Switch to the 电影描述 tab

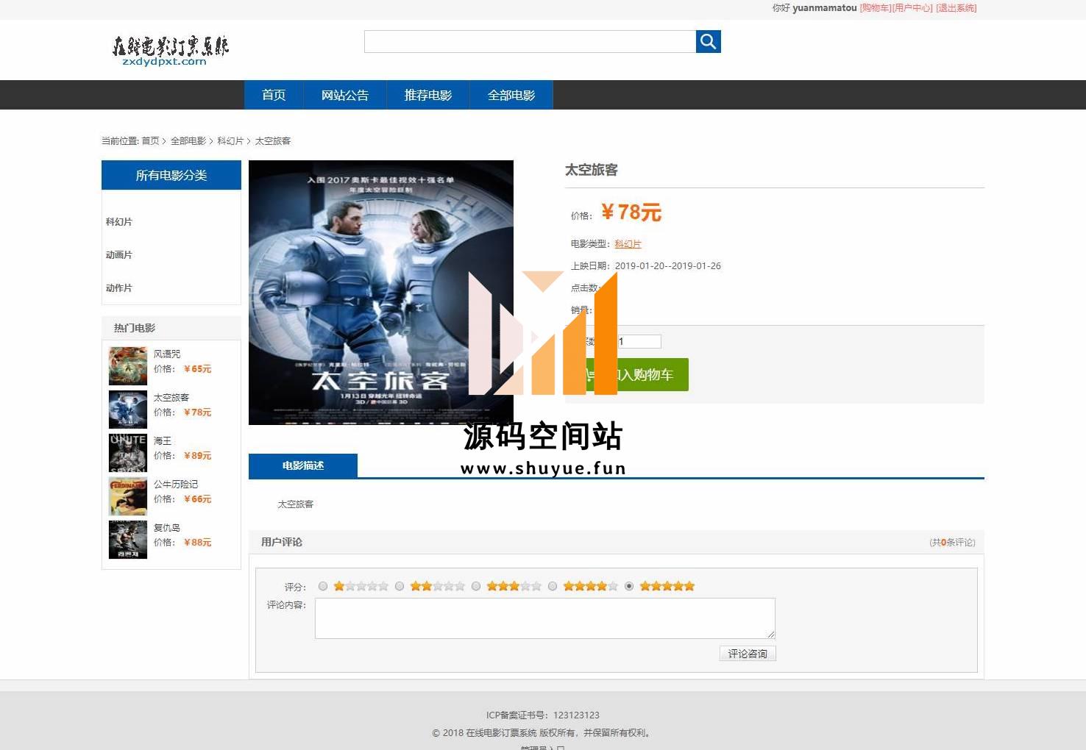pyautogui.click(x=303, y=465)
